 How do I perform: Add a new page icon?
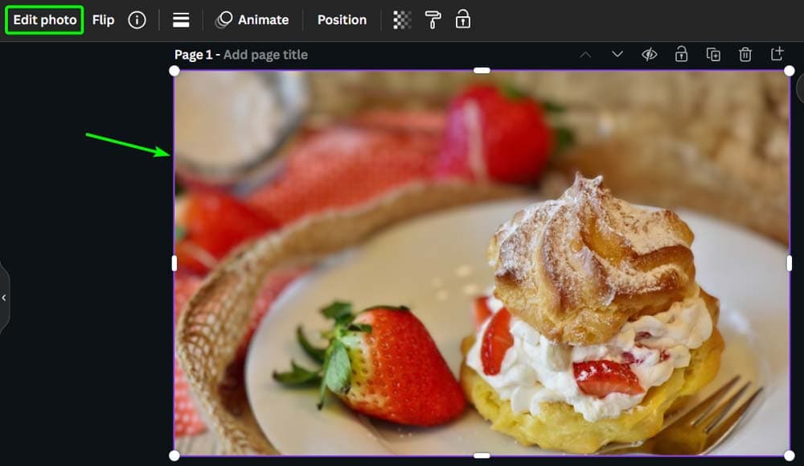[x=777, y=54]
